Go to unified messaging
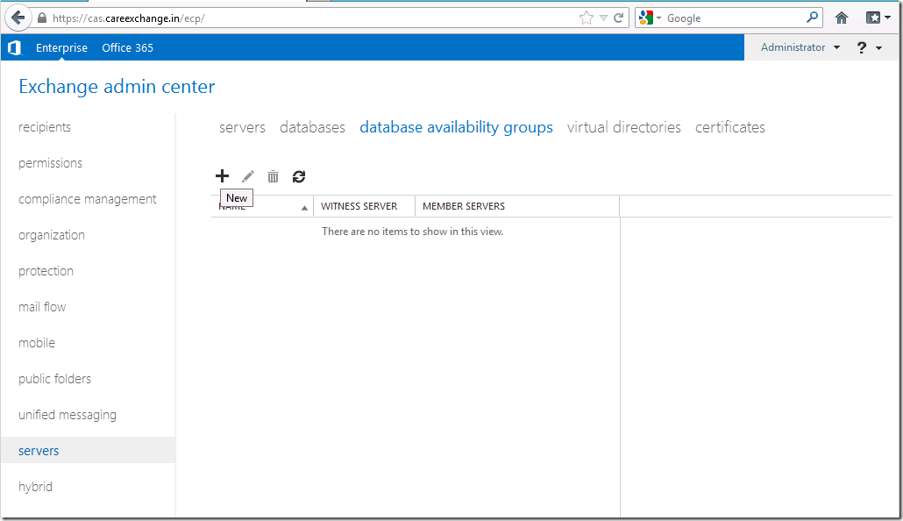 tap(68, 415)
